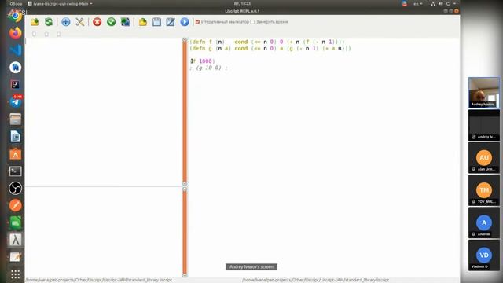Click the second small checkbox under the toolbar
Viewport: 503px width, 283px height.
(46, 34)
